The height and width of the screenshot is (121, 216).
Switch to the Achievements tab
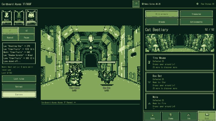coord(196,22)
